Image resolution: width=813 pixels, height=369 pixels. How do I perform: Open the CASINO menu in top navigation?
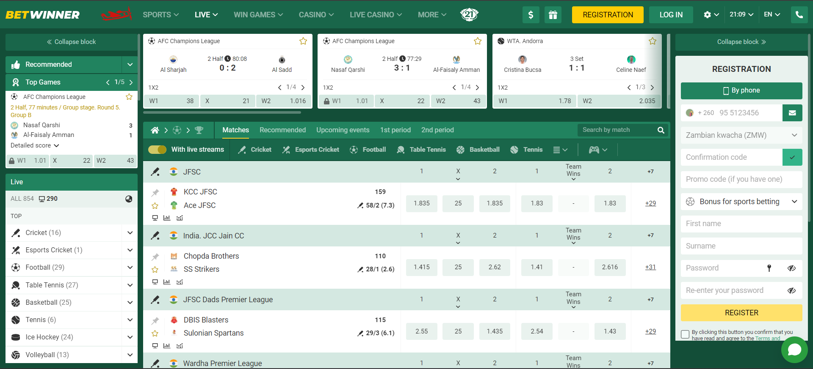point(316,15)
